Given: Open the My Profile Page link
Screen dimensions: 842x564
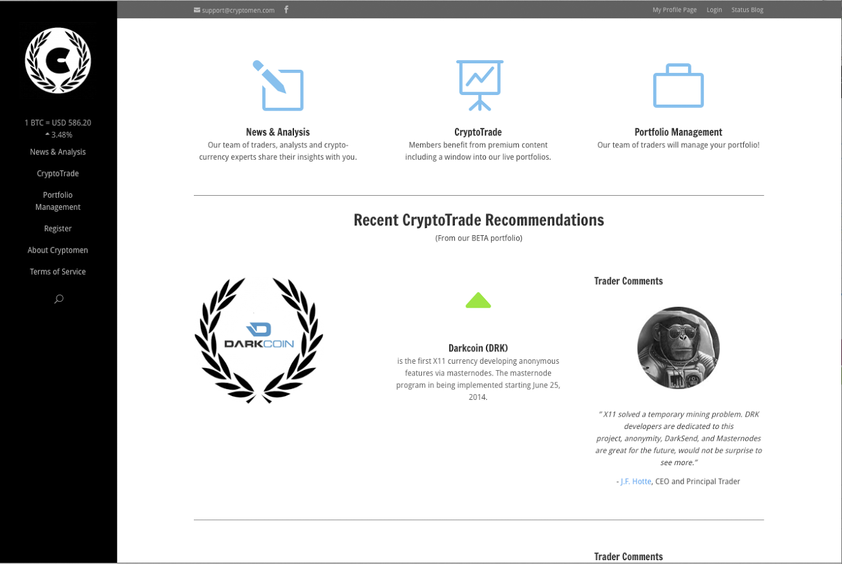Looking at the screenshot, I should 675,10.
